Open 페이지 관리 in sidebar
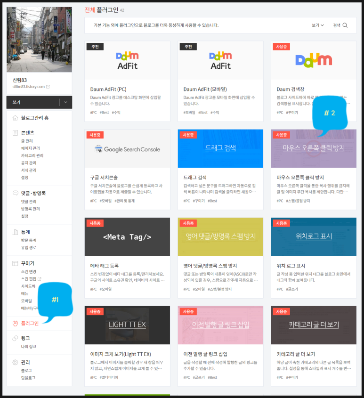 [x=31, y=148]
